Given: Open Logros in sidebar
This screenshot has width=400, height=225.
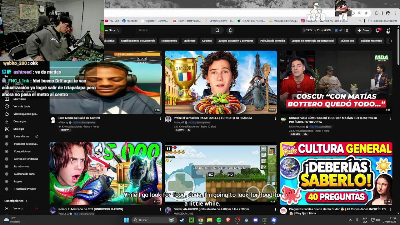Looking at the screenshot, I should [18, 181].
